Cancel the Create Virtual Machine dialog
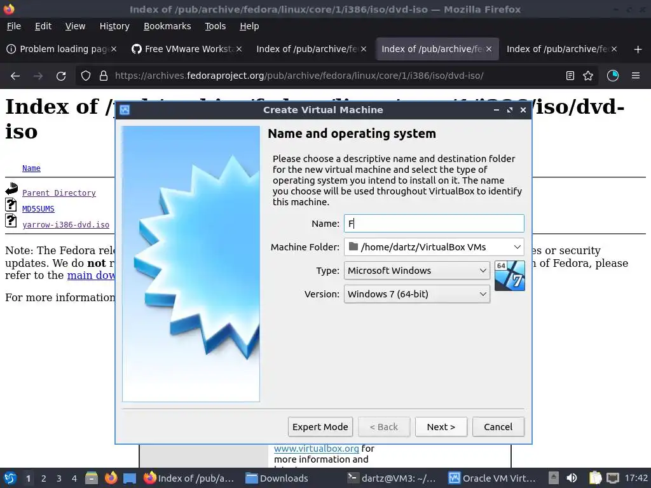651x488 pixels. click(x=498, y=427)
